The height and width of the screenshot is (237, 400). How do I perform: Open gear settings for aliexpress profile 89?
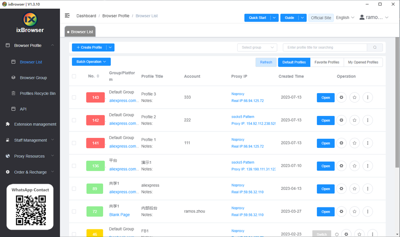341,189
